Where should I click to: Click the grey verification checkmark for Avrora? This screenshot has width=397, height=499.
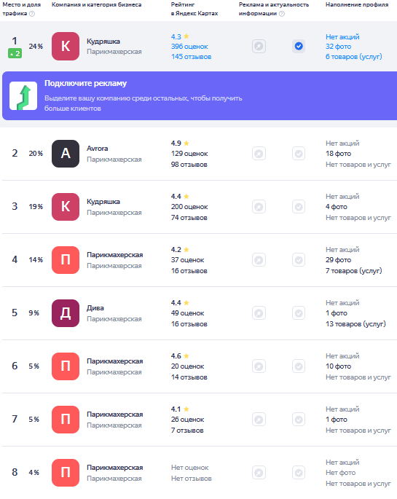pos(299,154)
